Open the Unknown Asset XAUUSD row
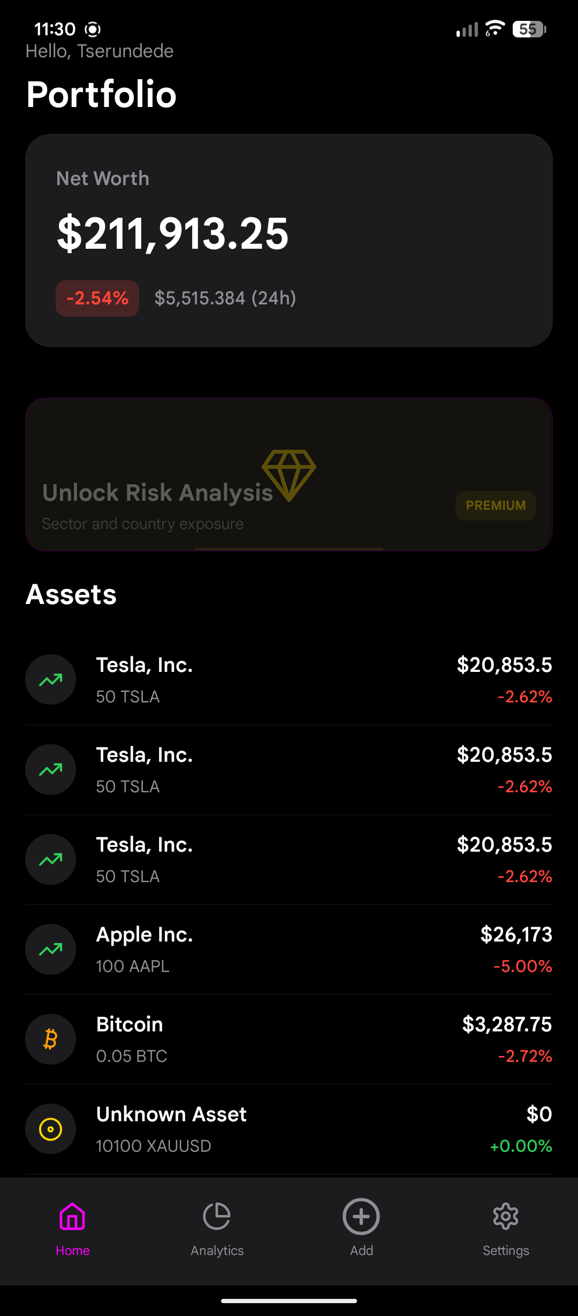 (x=289, y=1129)
